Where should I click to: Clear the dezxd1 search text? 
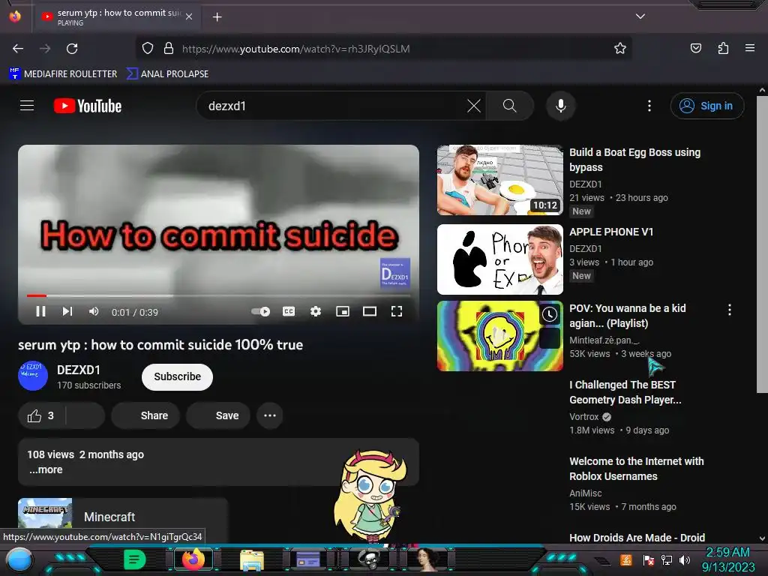point(474,106)
